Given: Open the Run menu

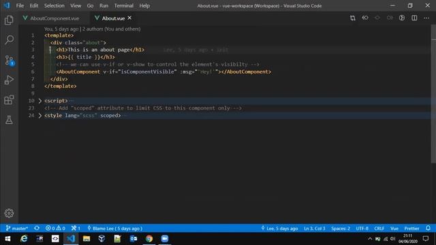Looking at the screenshot, I should (104, 5).
